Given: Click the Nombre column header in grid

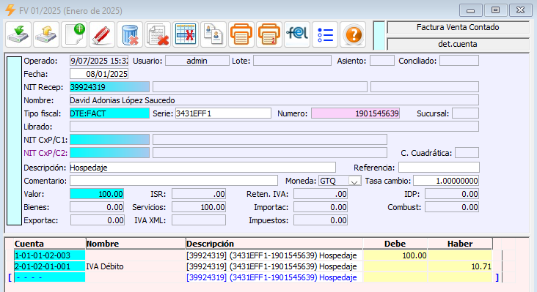Looking at the screenshot, I should coord(135,244).
